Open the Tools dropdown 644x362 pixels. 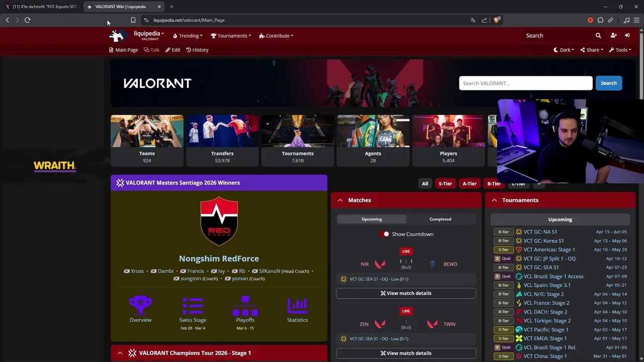coord(620,50)
